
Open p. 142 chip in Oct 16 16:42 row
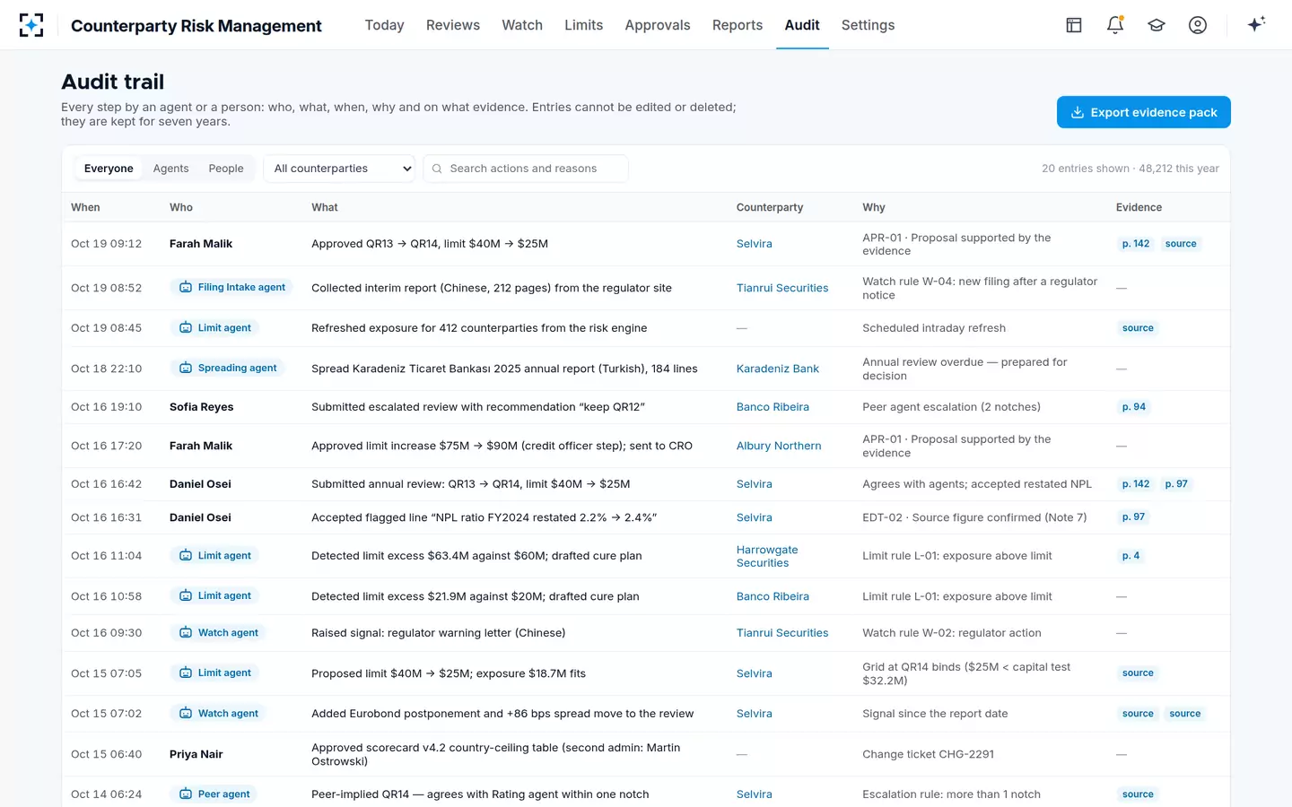click(x=1136, y=484)
